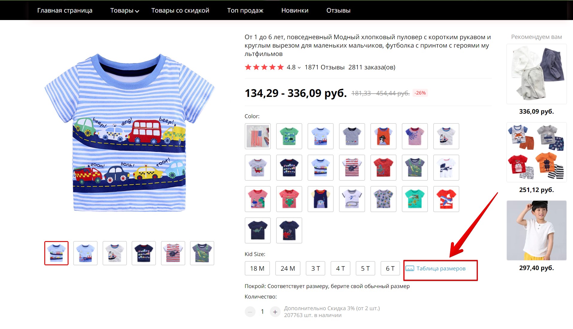
Task: Expand the Товары dropdown menu
Action: pos(124,10)
